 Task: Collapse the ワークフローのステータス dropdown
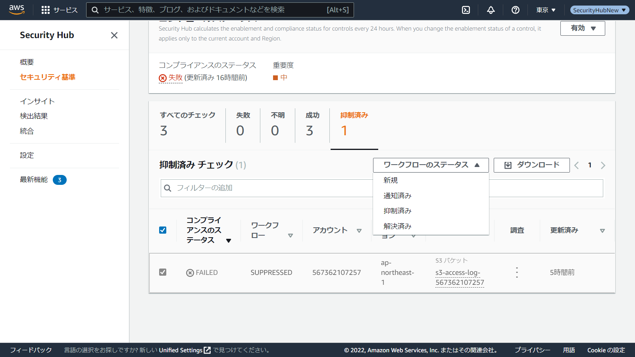coord(431,165)
